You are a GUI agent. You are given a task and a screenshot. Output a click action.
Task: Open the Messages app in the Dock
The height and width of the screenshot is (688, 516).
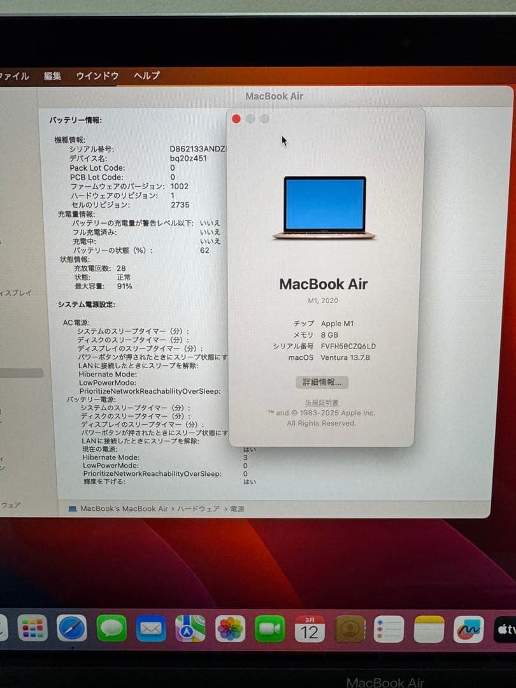click(111, 628)
